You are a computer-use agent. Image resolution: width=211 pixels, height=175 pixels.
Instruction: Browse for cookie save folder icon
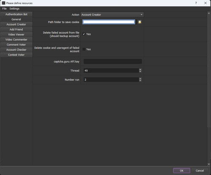point(140,22)
